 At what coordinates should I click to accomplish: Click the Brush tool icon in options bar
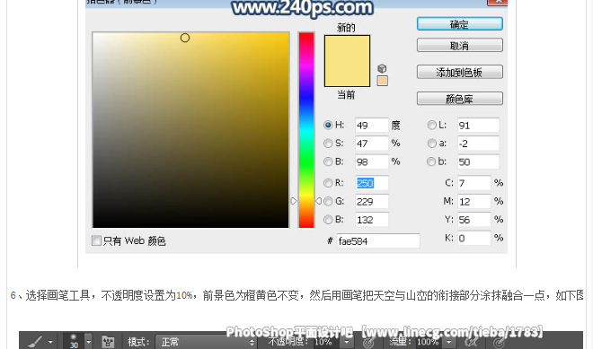(35, 342)
